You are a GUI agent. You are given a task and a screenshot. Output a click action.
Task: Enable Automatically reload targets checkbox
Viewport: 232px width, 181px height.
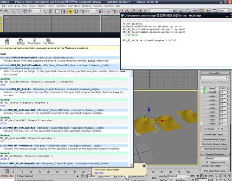(202, 149)
